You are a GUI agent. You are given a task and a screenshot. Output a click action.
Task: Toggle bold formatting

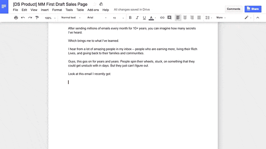130,18
